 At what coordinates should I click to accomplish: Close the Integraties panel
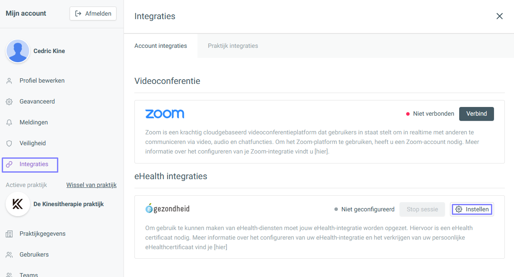point(499,16)
